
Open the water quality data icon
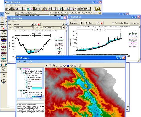coord(32,9)
